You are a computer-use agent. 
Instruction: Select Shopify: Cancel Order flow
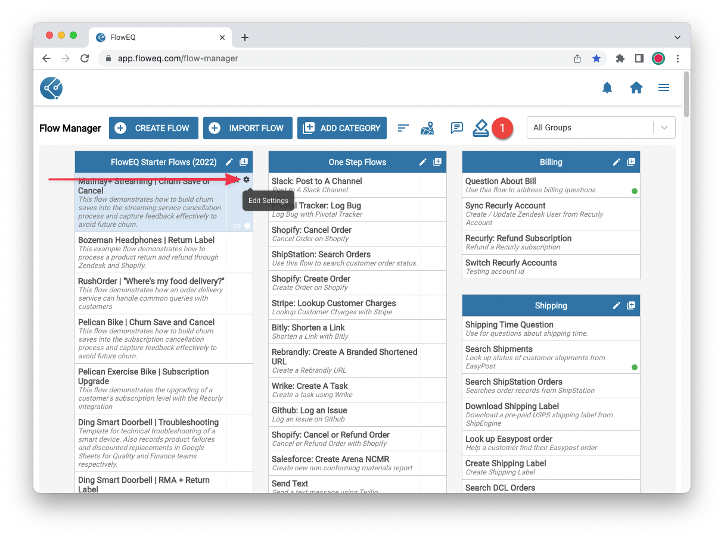coord(358,234)
